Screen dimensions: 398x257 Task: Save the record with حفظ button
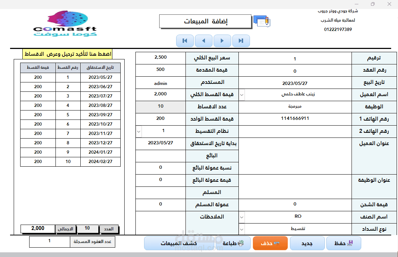tap(344, 243)
